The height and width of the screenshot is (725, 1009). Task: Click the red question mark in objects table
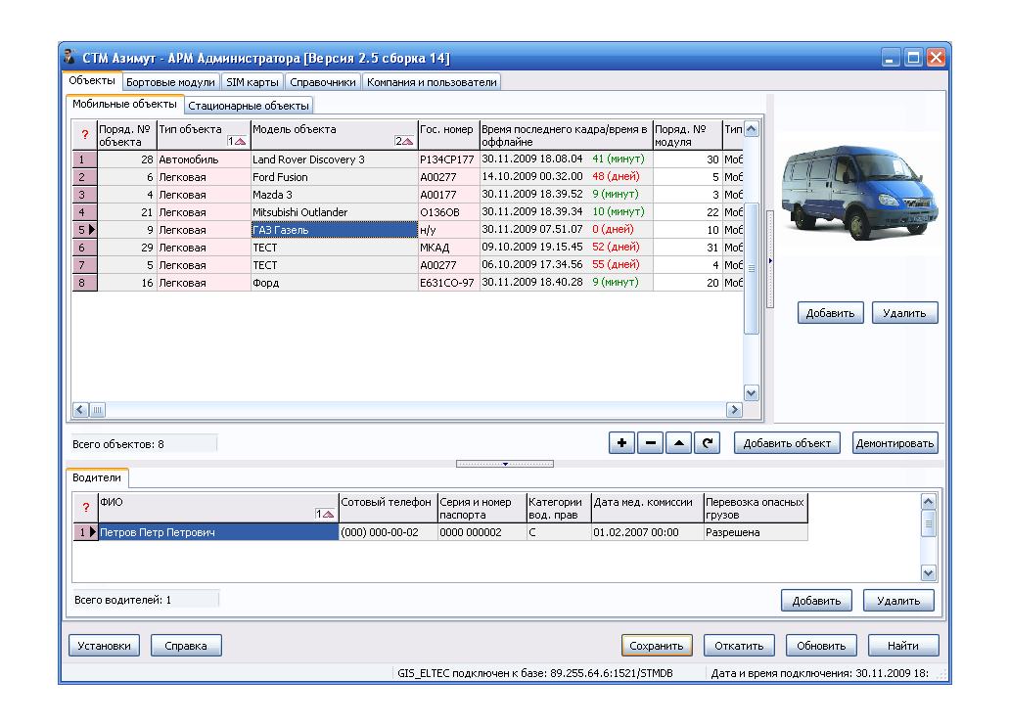pos(84,134)
